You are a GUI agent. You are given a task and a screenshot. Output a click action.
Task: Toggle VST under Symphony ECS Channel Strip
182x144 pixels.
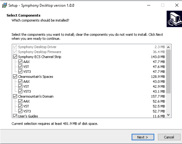point(20,67)
